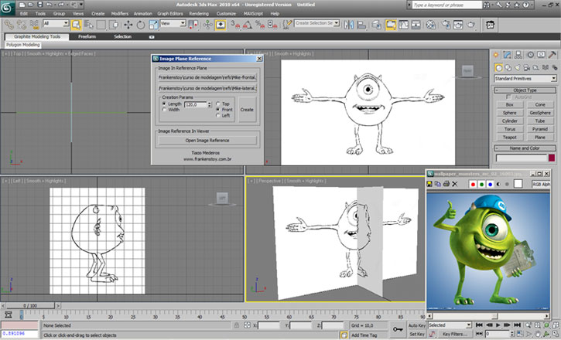Click the Align tool icon
561x340 pixels.
[x=361, y=25]
